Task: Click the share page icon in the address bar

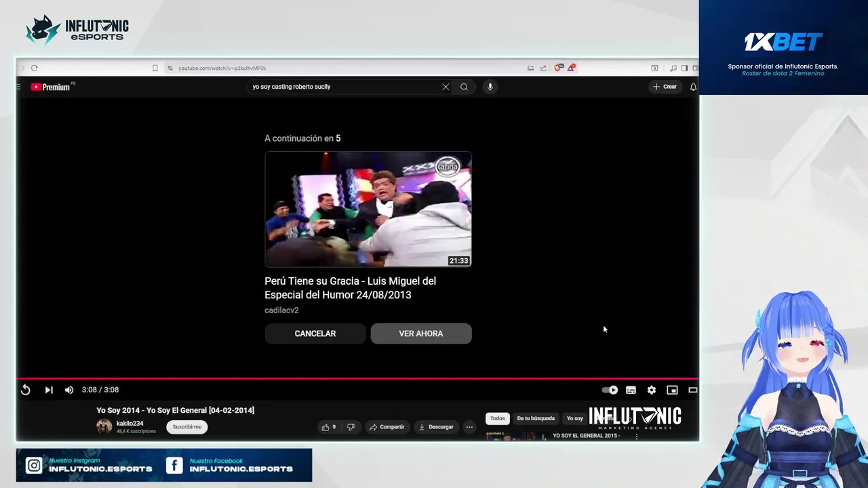Action: [543, 68]
